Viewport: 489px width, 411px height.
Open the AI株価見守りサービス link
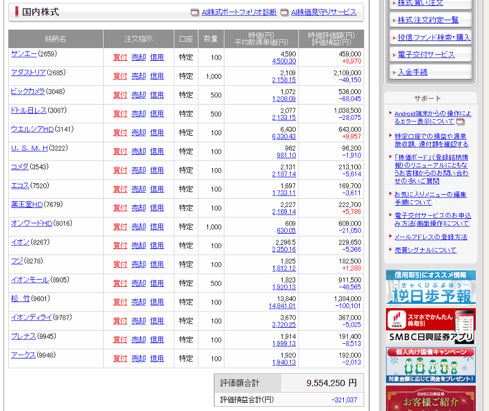(x=324, y=13)
